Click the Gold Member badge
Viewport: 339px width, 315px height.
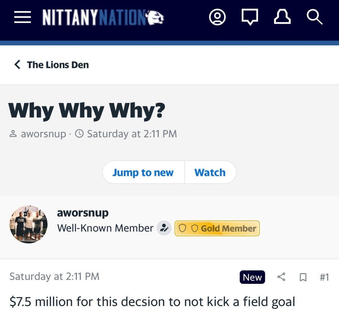[217, 228]
